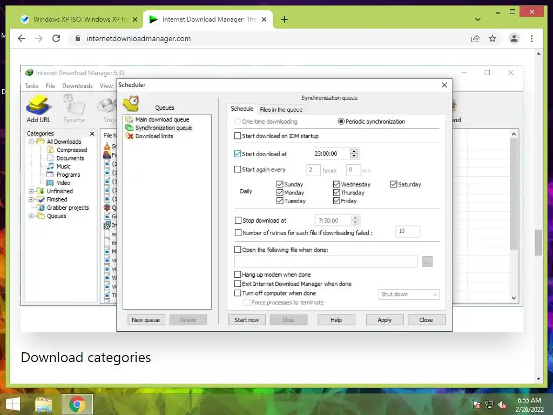Screen dimensions: 553x415
Task: Enable Start again every checkbox
Action: coord(238,169)
